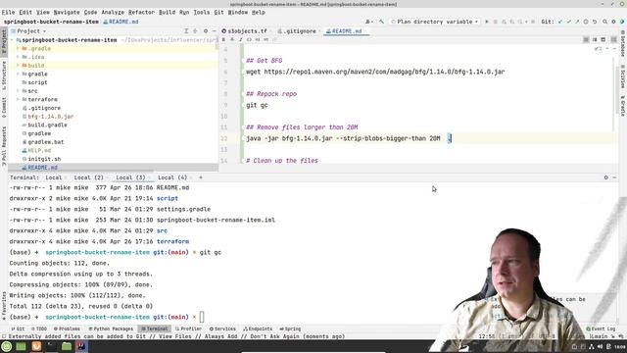The height and width of the screenshot is (353, 627).
Task: Open the Plan directory variable run configuration dropdown
Action: 435,22
